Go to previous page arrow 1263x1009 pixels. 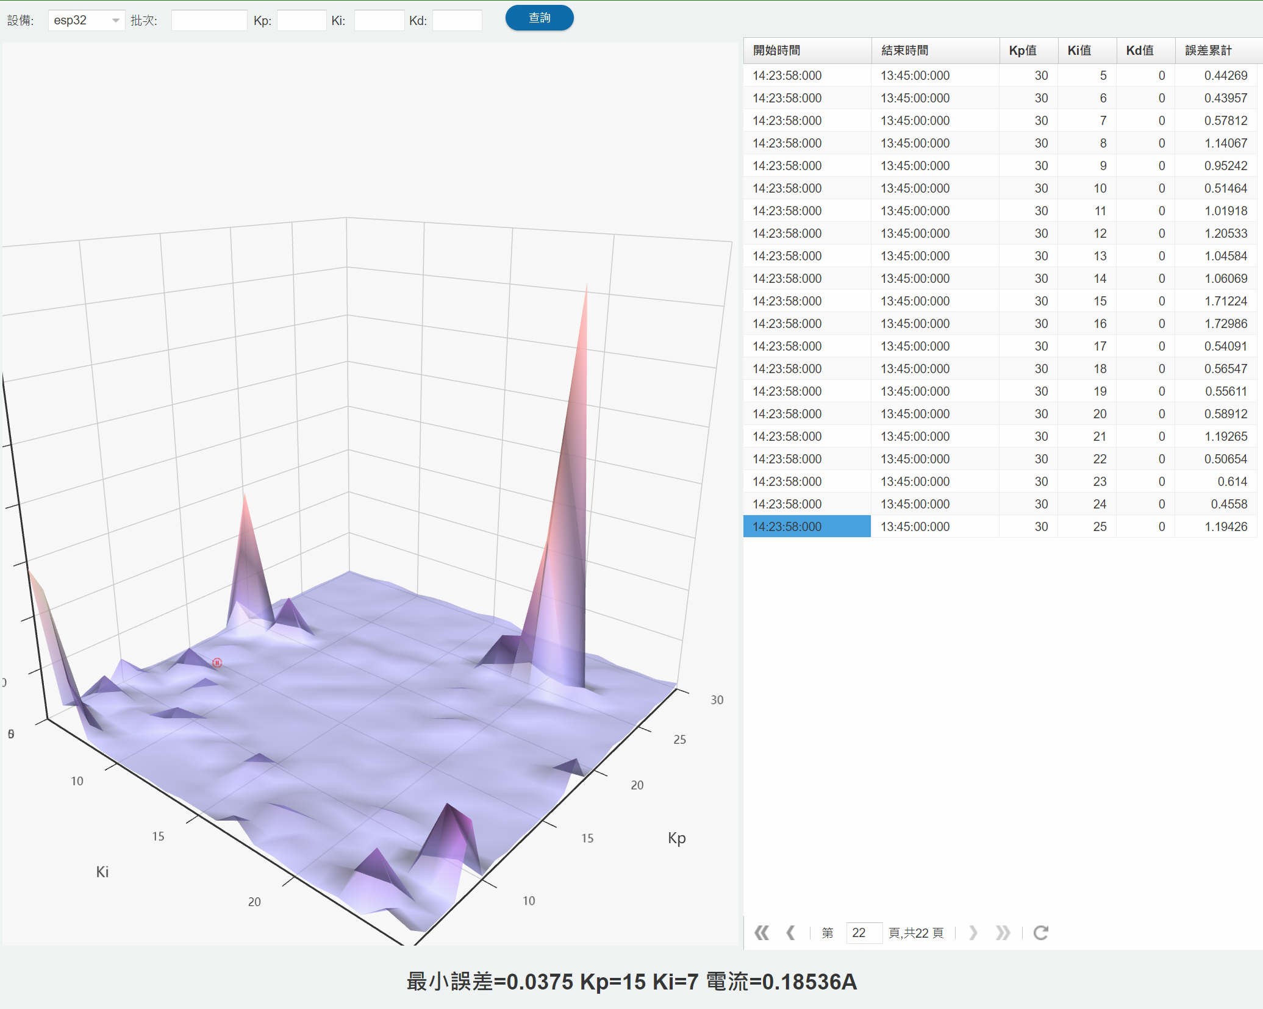tap(791, 933)
